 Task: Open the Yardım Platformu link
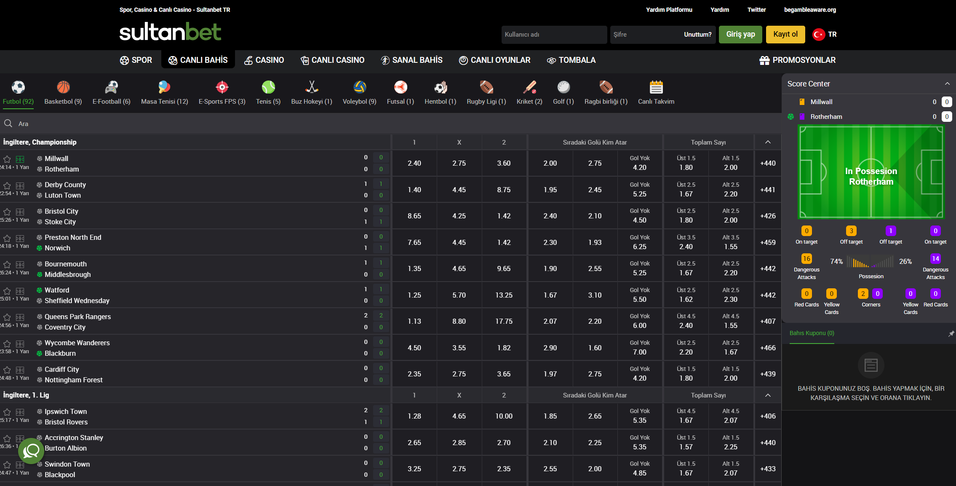[x=669, y=10]
